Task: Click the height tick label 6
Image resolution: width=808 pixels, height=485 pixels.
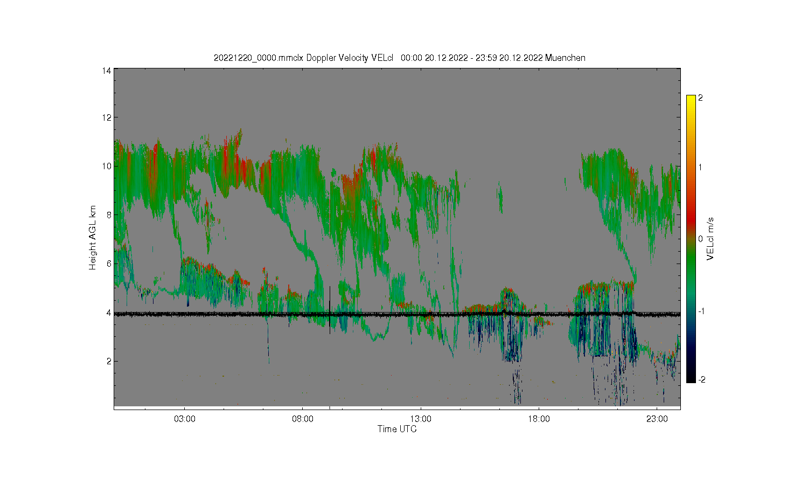Action: [109, 264]
